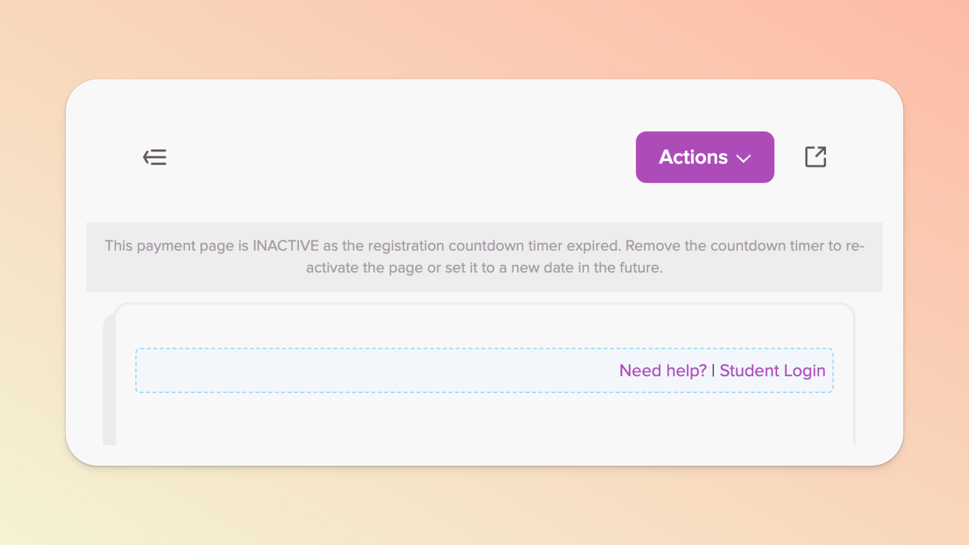Click the blank page preview area below header
969x545 pixels.
[x=484, y=419]
